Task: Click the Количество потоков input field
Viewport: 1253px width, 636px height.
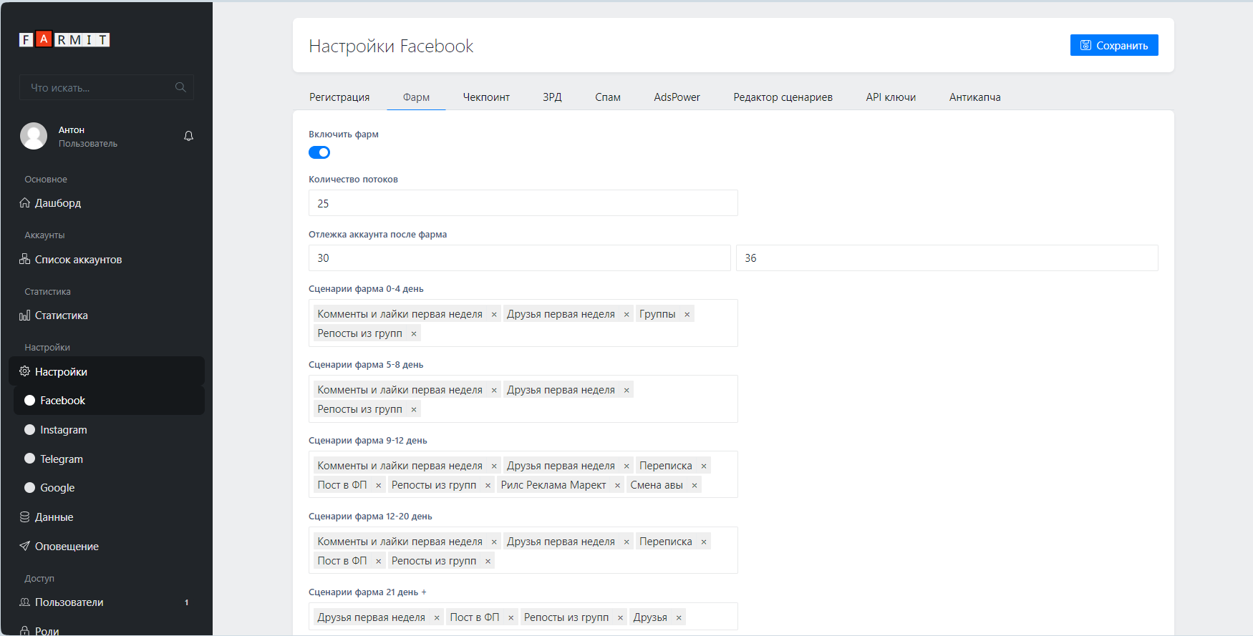Action: pyautogui.click(x=523, y=203)
